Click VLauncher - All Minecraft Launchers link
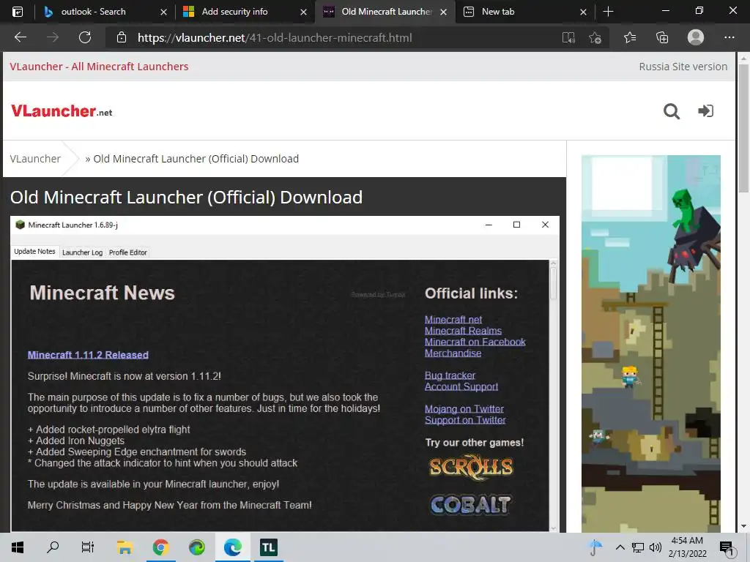Screen dimensions: 750x562 [99, 67]
